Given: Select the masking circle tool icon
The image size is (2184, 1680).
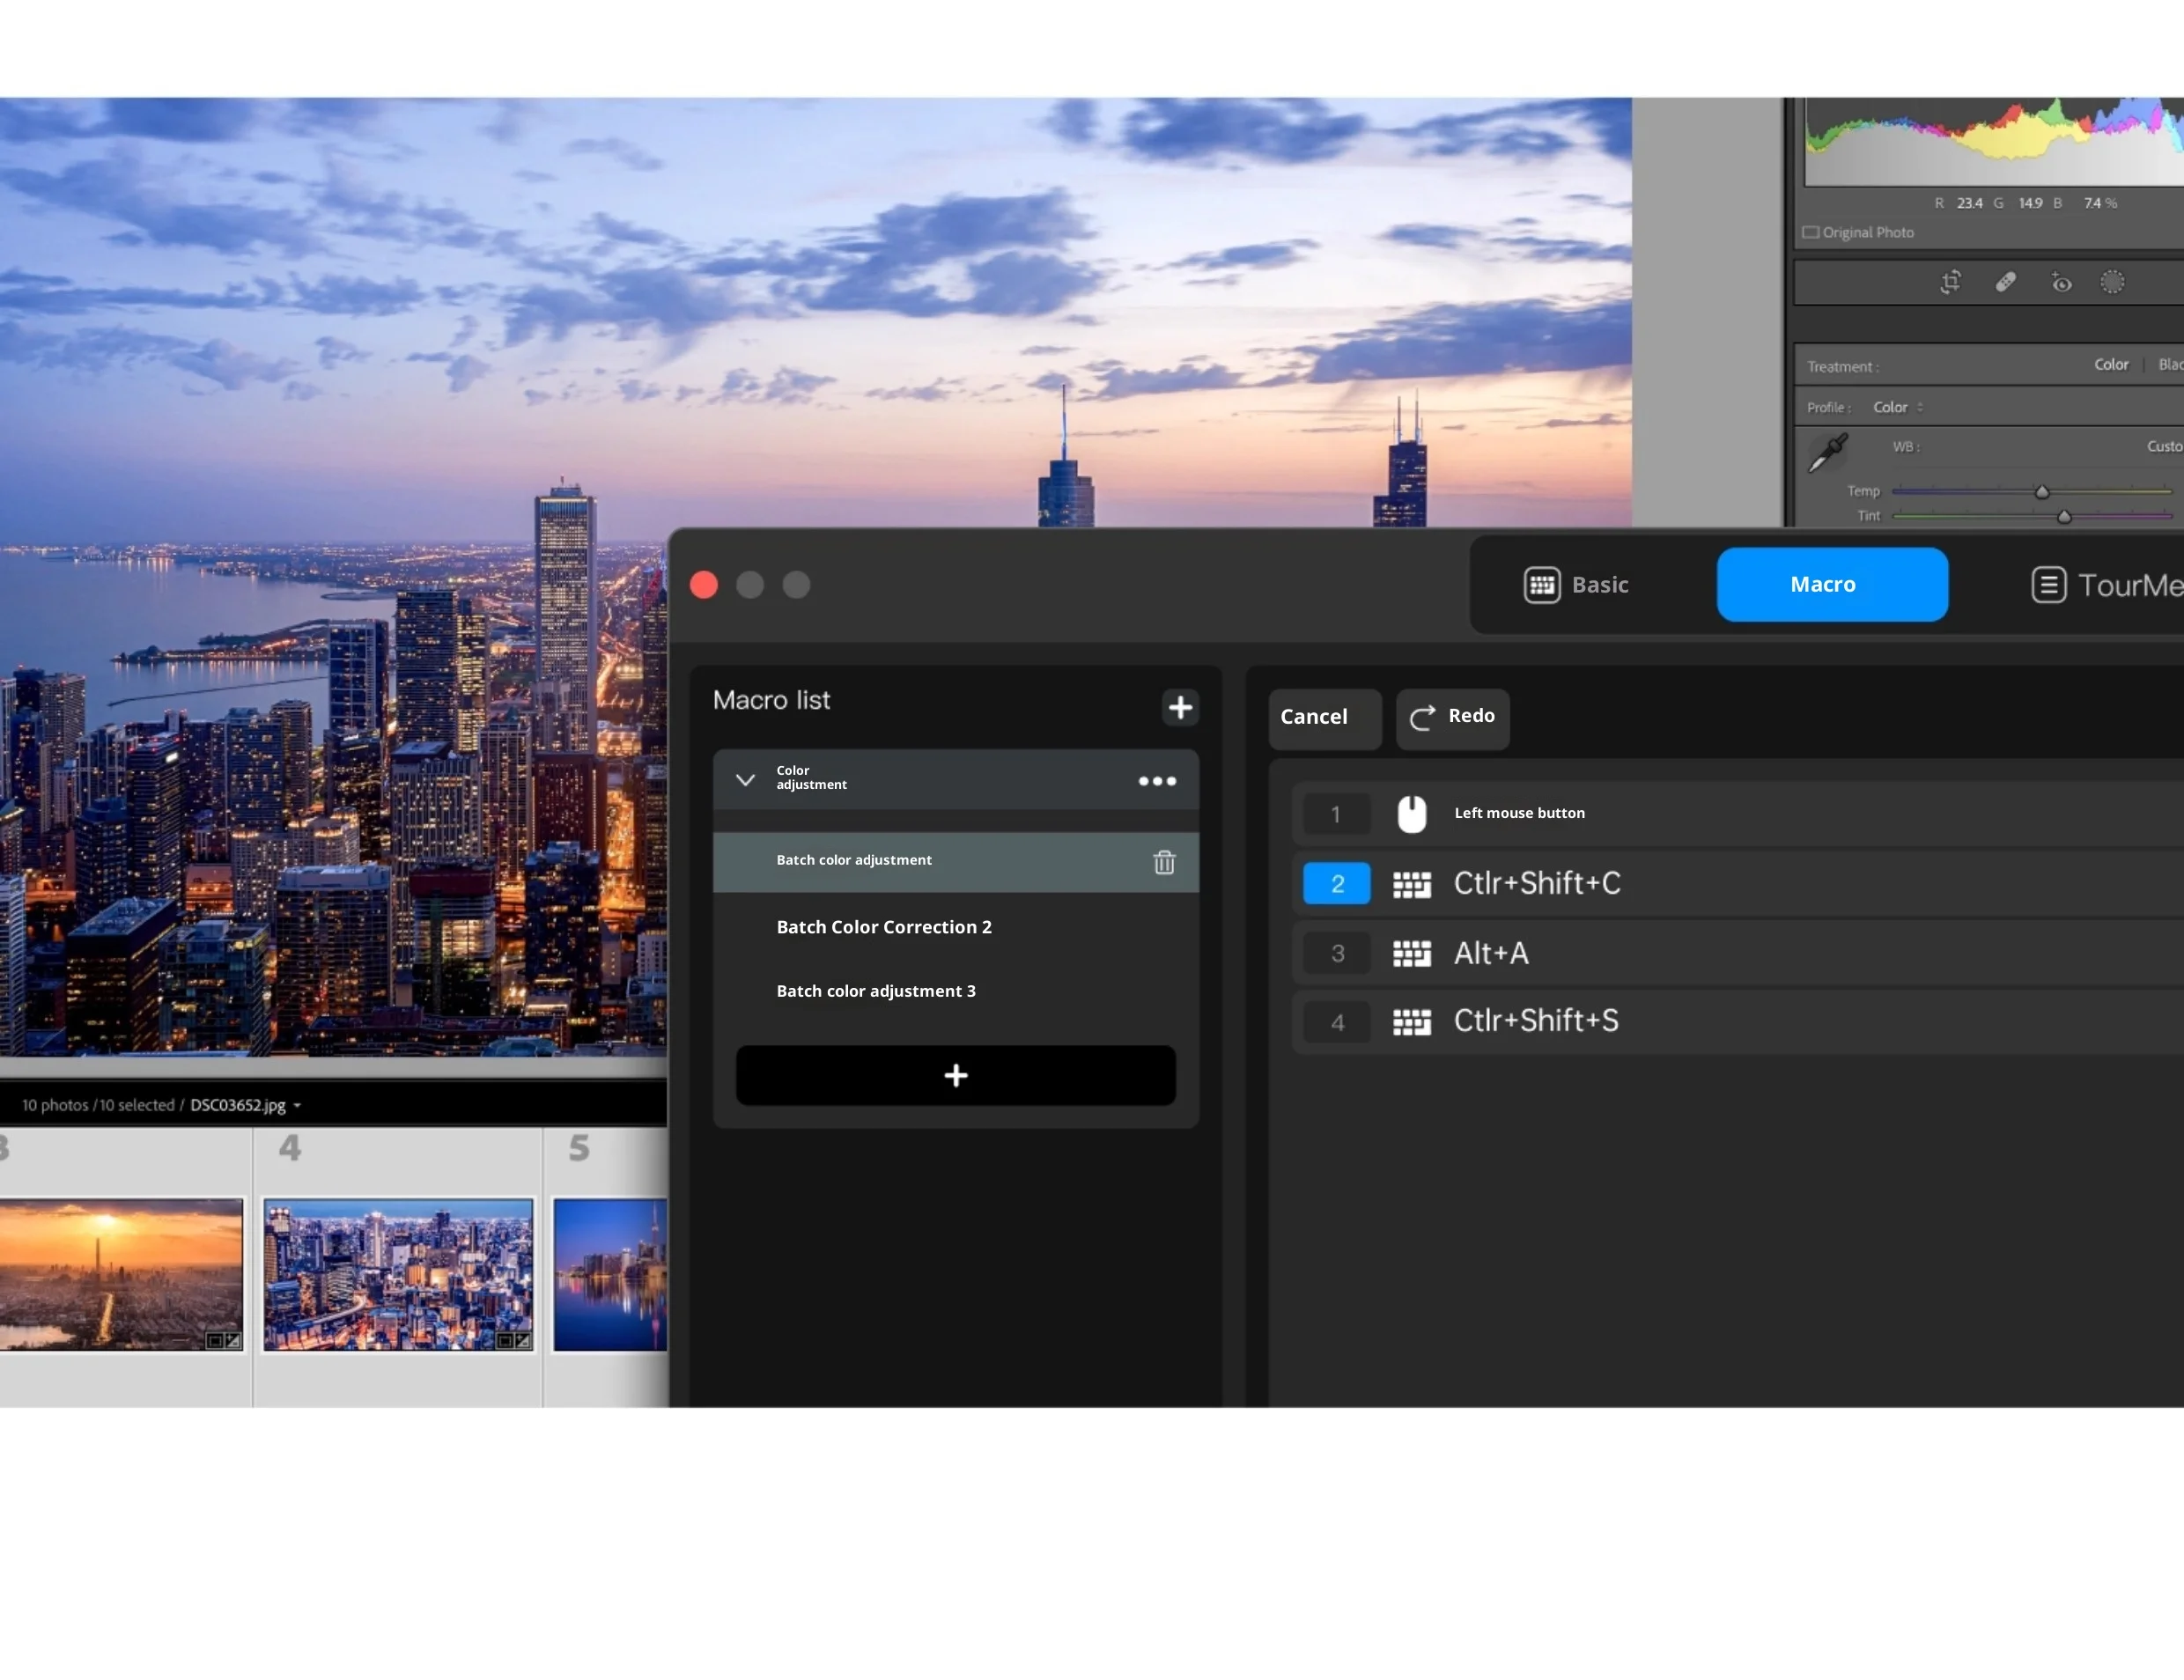Looking at the screenshot, I should point(2112,283).
